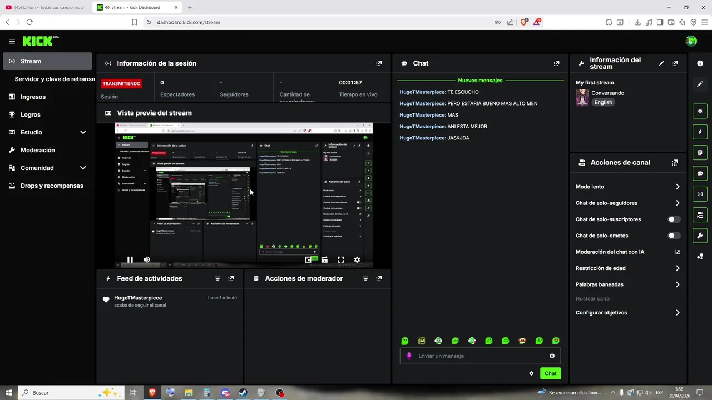The height and width of the screenshot is (400, 712).
Task: Open Acciones de moderador filter icon
Action: (x=365, y=279)
